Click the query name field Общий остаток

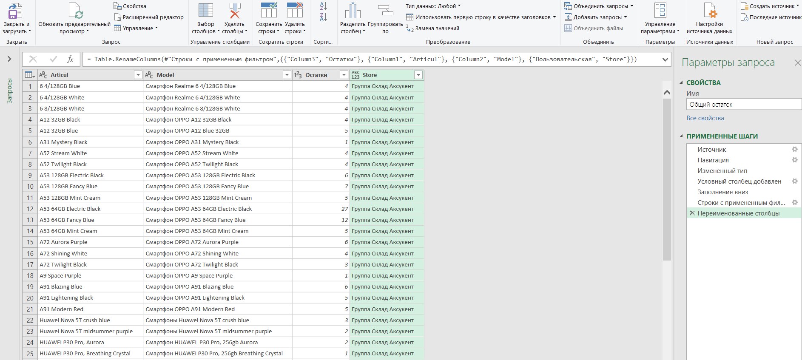click(x=744, y=104)
